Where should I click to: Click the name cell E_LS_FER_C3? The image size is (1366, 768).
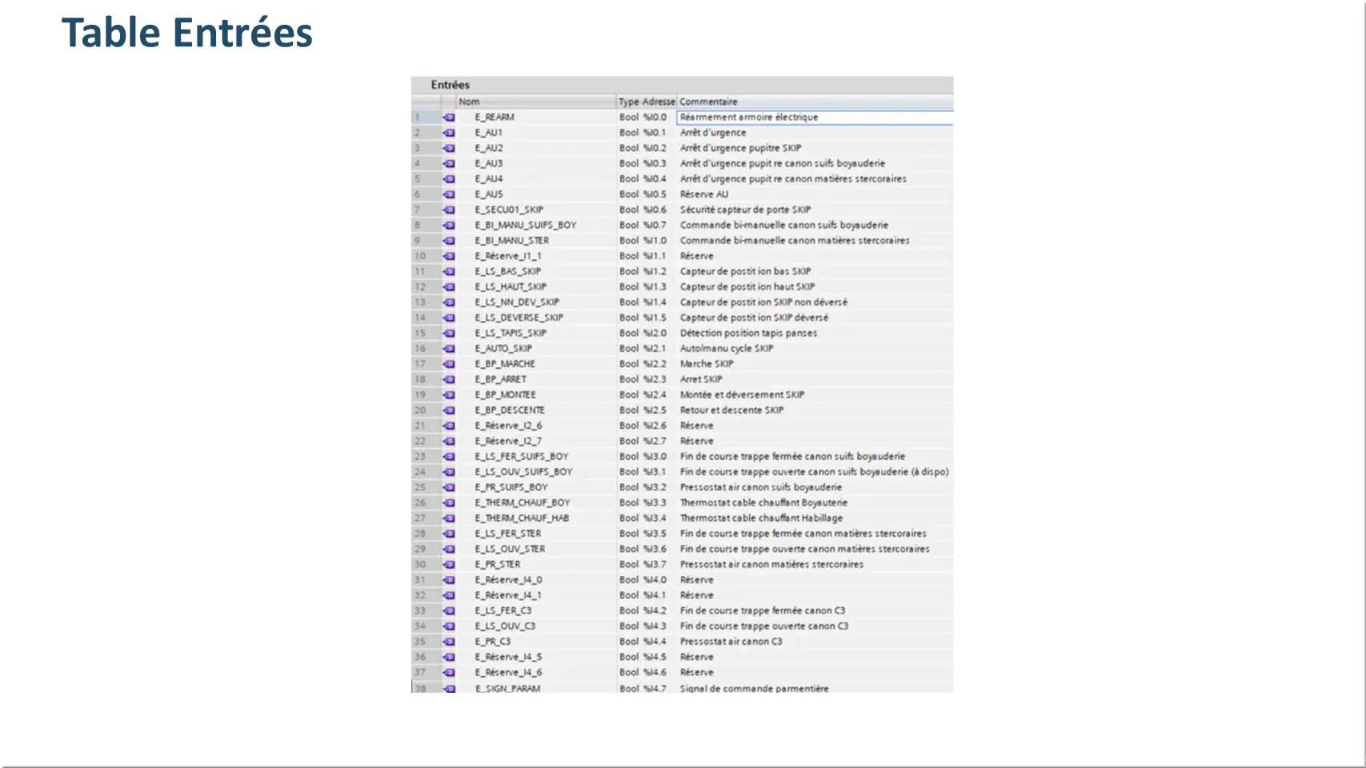pyautogui.click(x=503, y=610)
